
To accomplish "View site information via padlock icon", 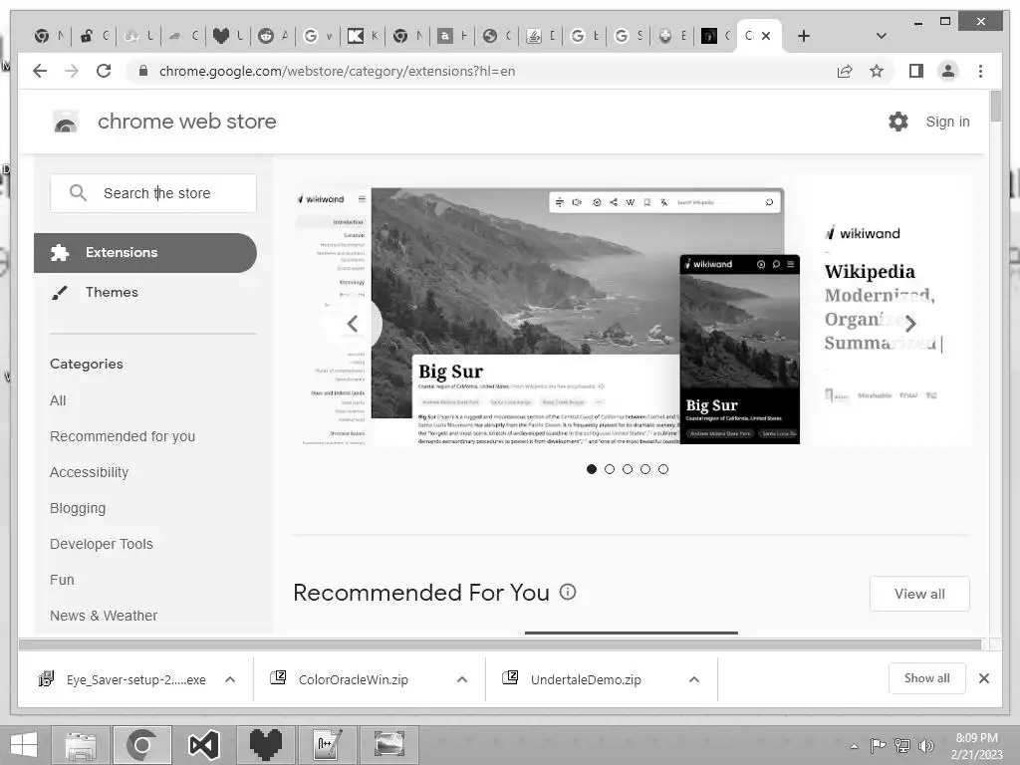I will coord(143,71).
